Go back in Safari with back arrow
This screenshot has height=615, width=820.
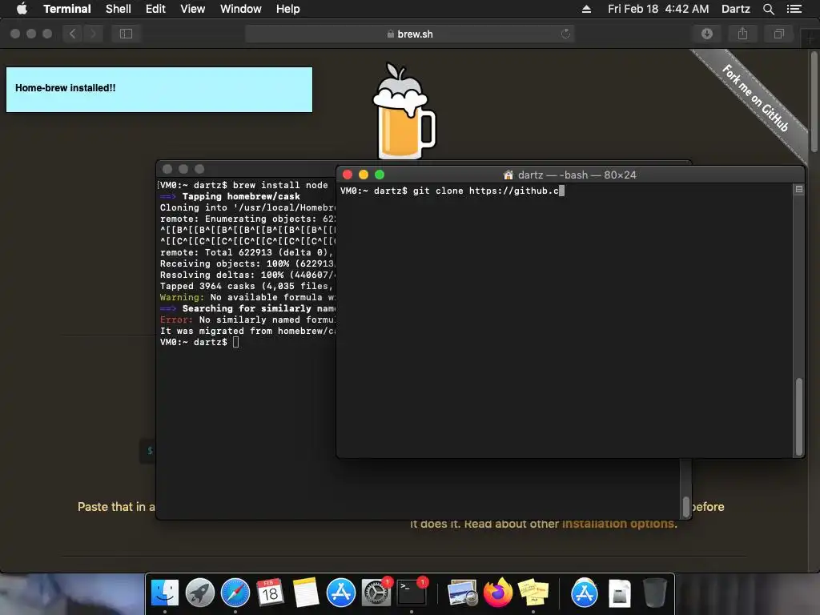tap(73, 34)
